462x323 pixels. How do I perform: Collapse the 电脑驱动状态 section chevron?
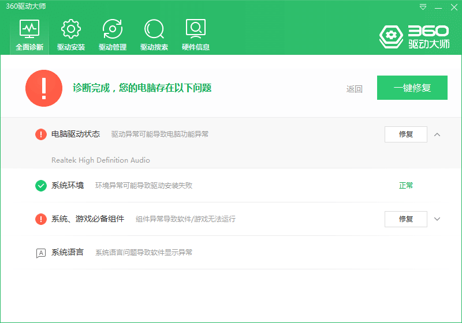click(x=437, y=134)
